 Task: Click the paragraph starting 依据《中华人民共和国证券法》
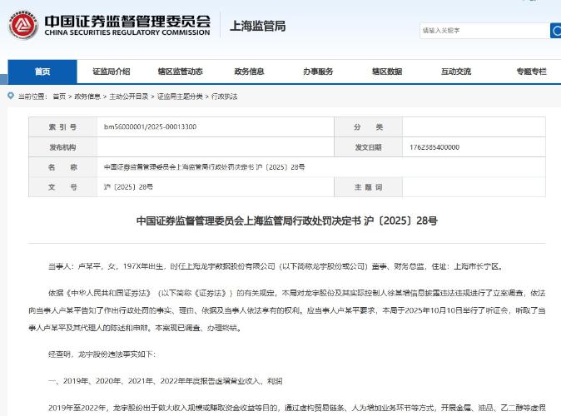tap(287, 310)
